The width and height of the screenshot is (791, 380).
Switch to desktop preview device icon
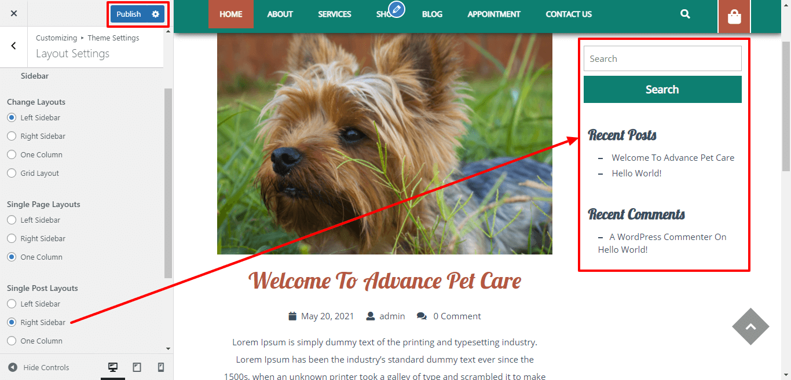[113, 367]
